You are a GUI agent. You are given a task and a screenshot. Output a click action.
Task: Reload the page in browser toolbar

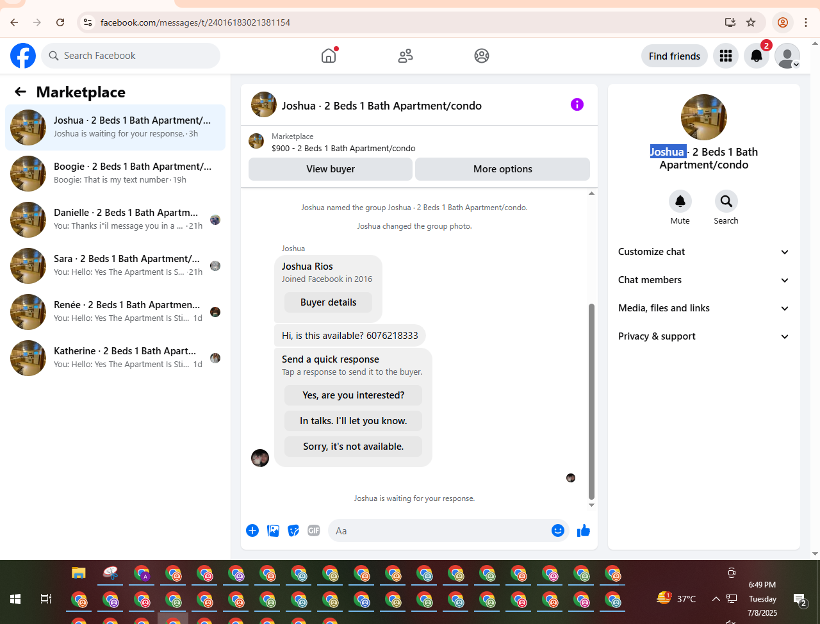click(x=60, y=22)
